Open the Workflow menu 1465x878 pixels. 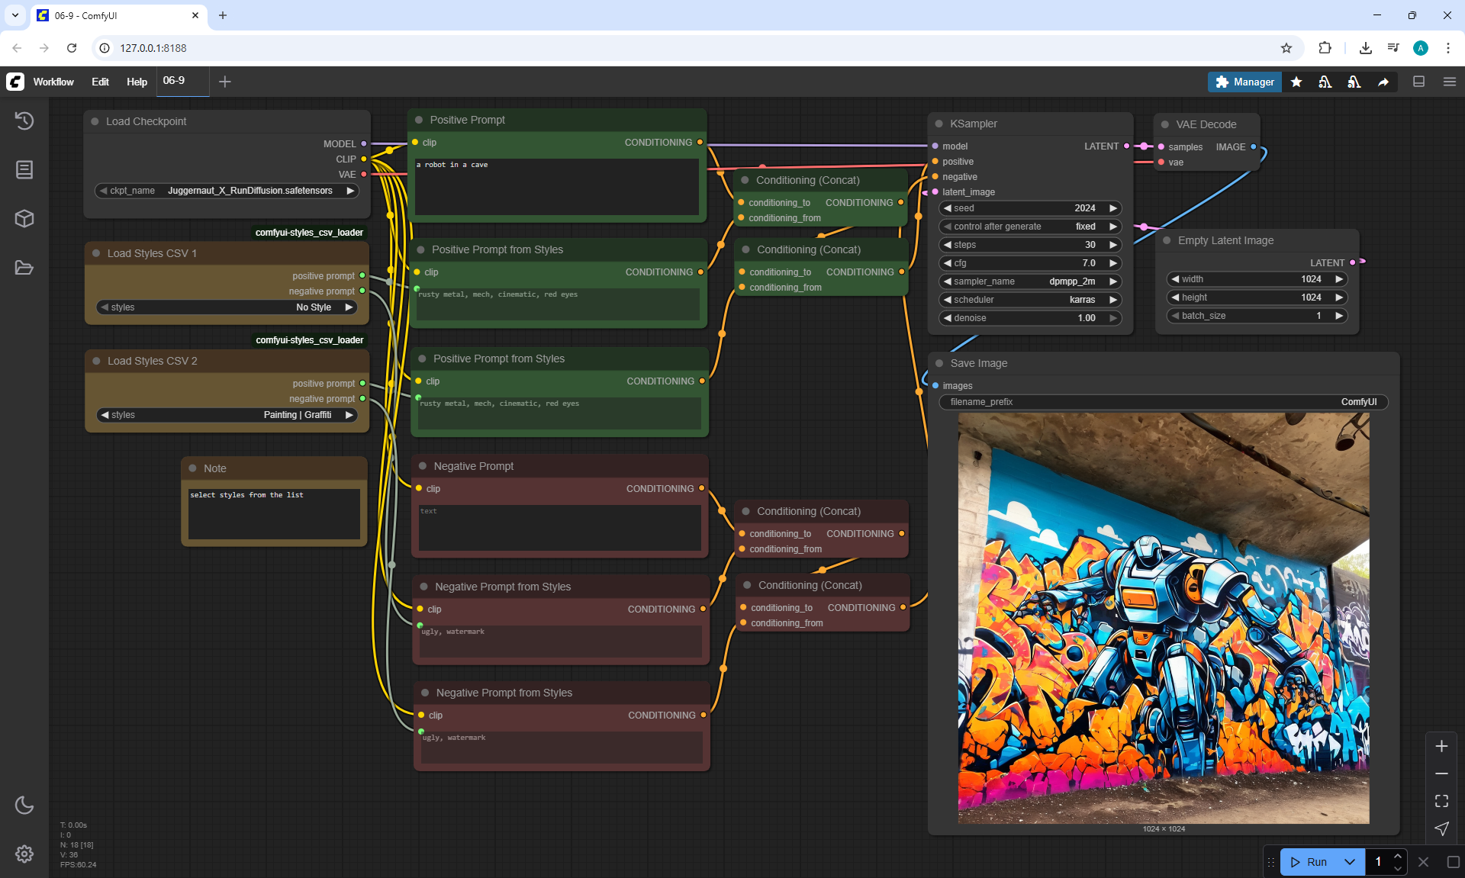pos(53,82)
